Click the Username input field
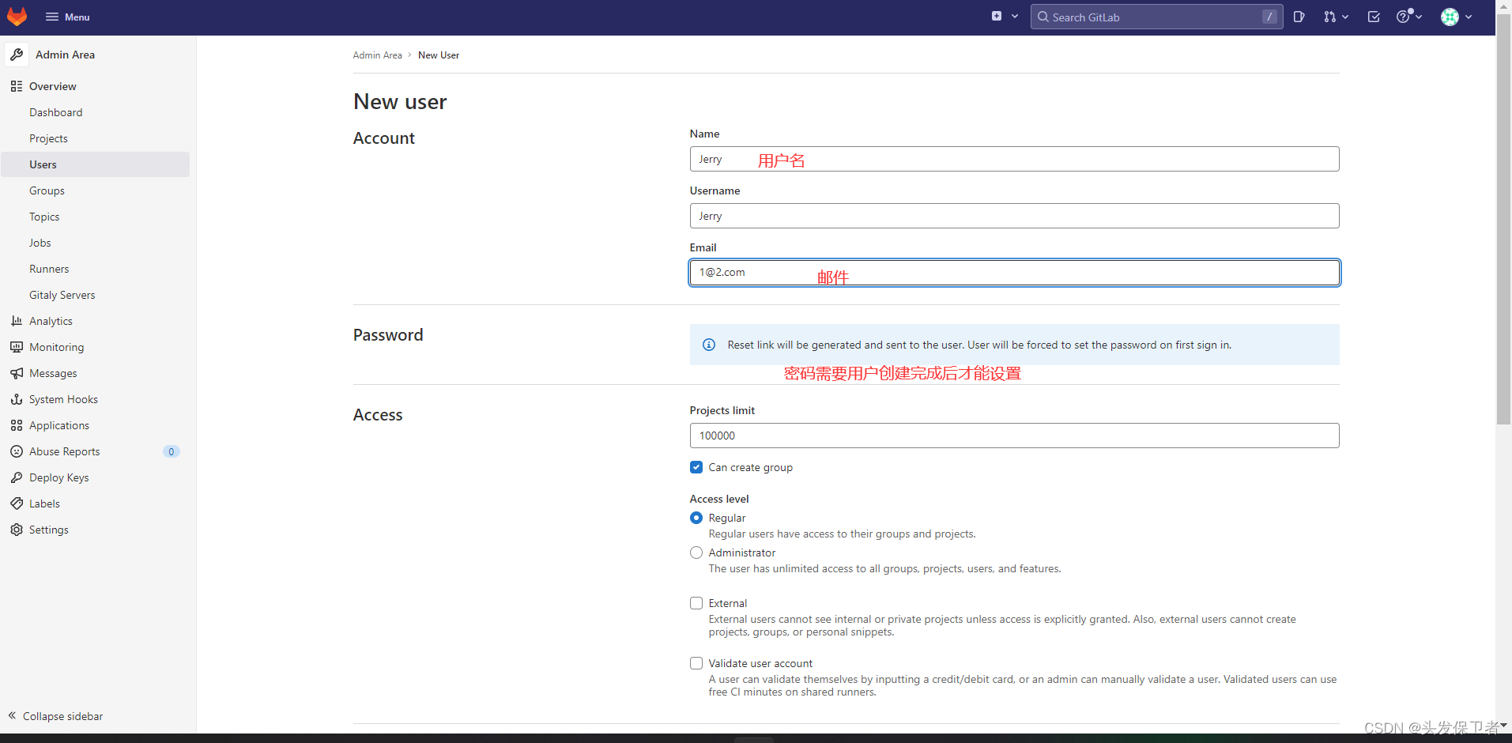Screen dimensions: 1512x743 point(1014,216)
